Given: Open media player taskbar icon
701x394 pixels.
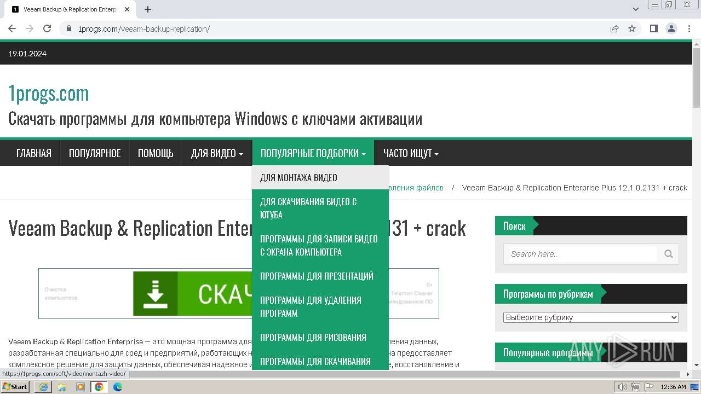Looking at the screenshot, I should [81, 387].
